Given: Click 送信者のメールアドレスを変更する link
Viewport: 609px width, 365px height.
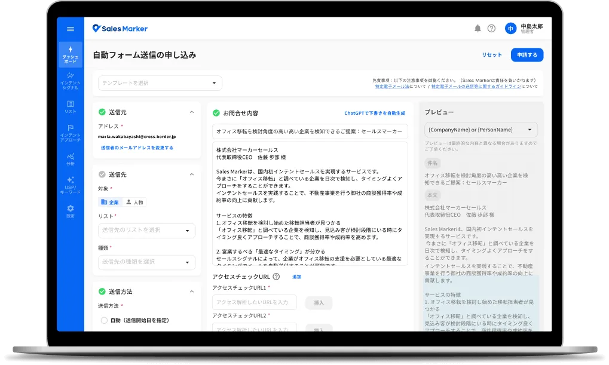Looking at the screenshot, I should [137, 148].
